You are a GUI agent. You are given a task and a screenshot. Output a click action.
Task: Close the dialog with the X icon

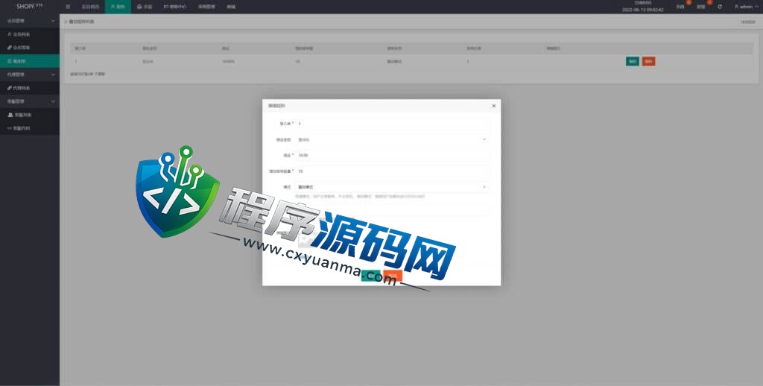pos(493,106)
